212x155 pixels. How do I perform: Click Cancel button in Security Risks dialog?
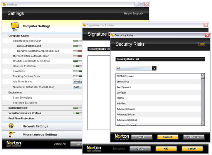[168, 137]
